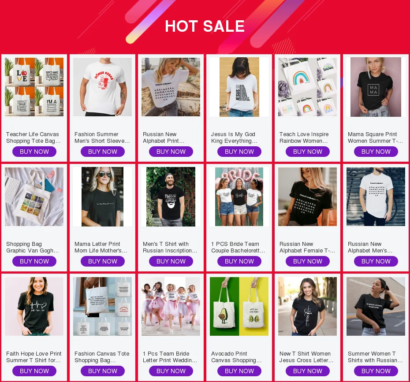Buy the Teacher Life Canvas Shopping Tote Bag

pos(34,152)
